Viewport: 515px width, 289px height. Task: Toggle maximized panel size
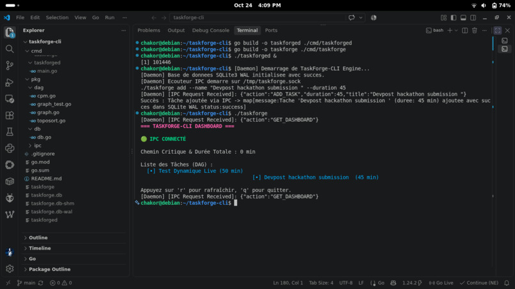[x=498, y=31]
